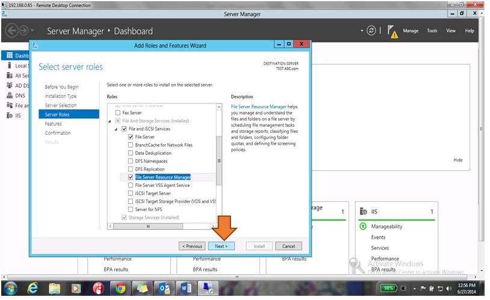Select the Dashboard icon in sidebar
The image size is (490, 300).
pos(10,55)
